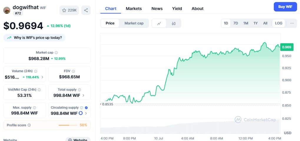Click the Max. supply info icon
The image size is (300, 141).
point(34,108)
